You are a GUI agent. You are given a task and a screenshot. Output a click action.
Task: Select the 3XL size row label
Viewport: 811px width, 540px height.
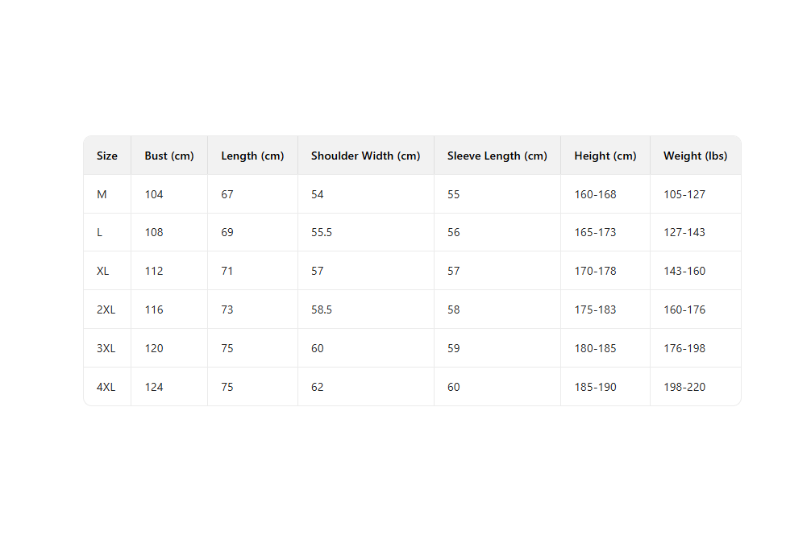[106, 348]
